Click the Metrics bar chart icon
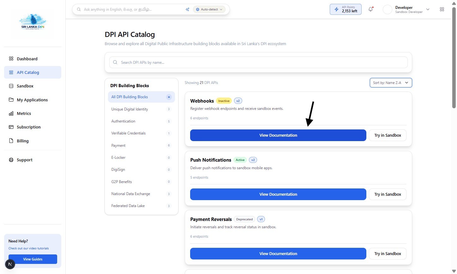457x274 pixels. click(11, 113)
